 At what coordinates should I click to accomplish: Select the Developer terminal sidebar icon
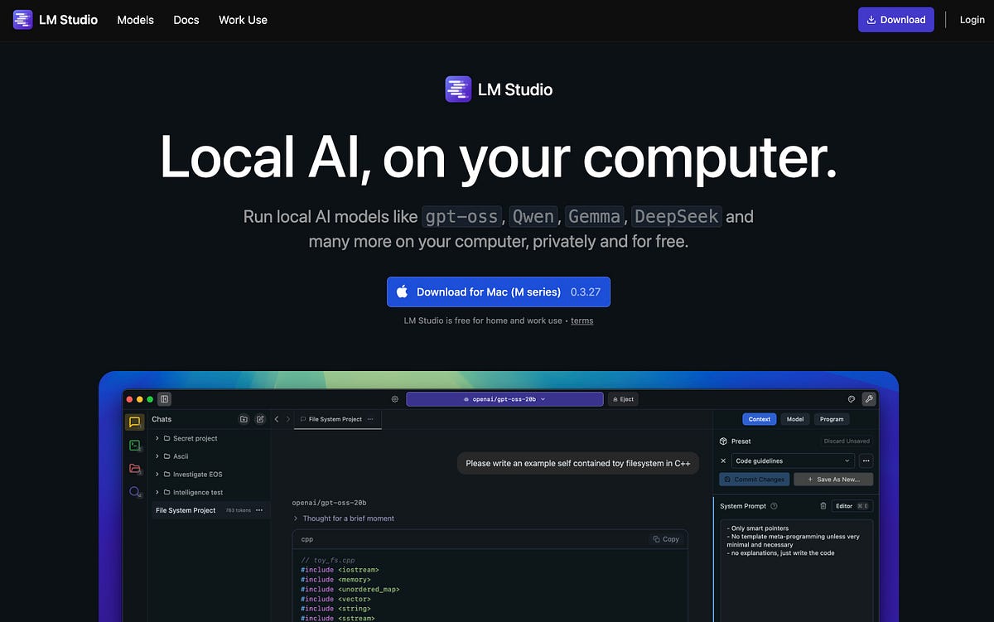[x=133, y=445]
